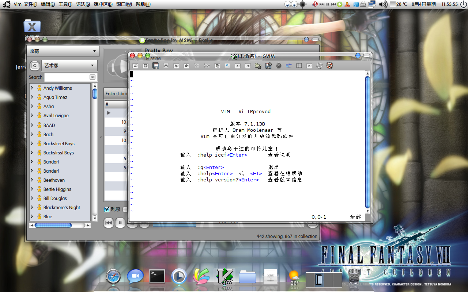Expand the Andy Williams artist row
The width and height of the screenshot is (468, 292).
tap(32, 88)
